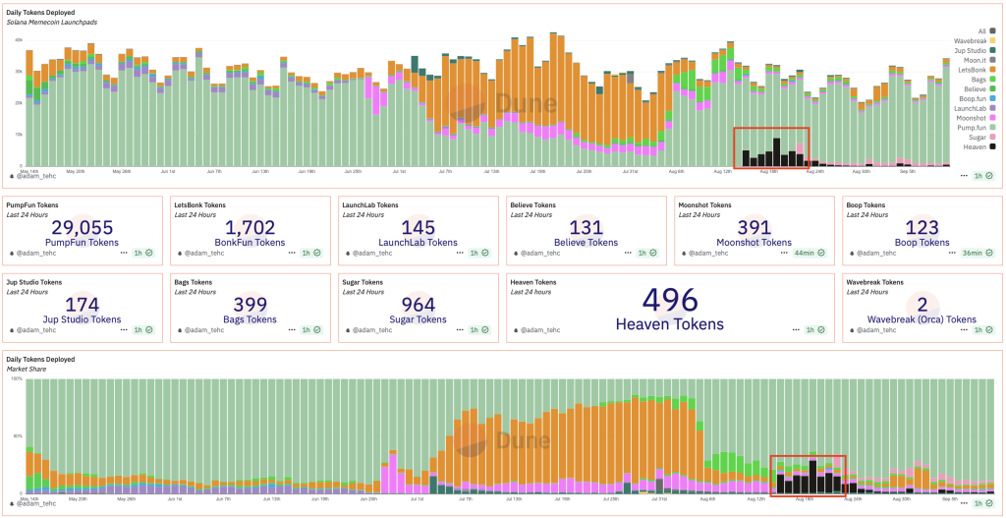
Task: Click the 1h refresh badge on Wavebreak Tokens
Action: pos(981,330)
